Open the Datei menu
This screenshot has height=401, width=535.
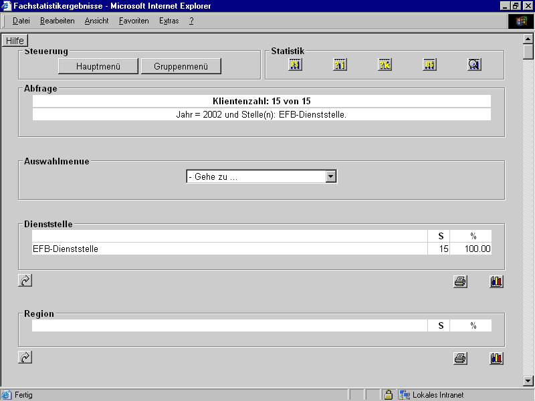(21, 21)
